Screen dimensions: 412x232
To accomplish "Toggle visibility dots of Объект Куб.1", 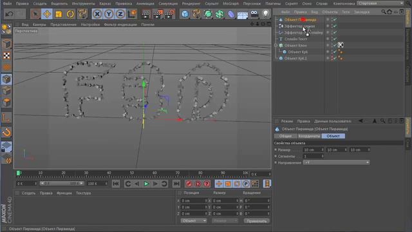I will [x=332, y=59].
